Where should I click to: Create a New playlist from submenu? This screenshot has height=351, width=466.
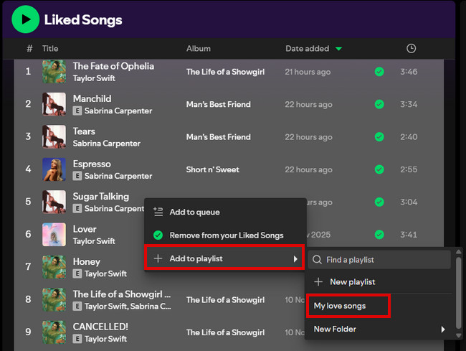pos(380,281)
